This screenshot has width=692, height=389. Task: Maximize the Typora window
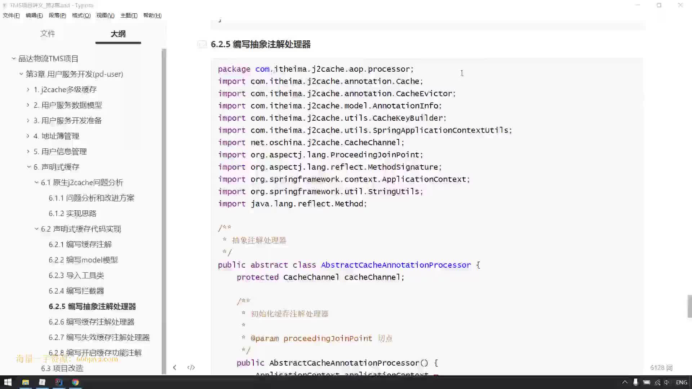[659, 5]
